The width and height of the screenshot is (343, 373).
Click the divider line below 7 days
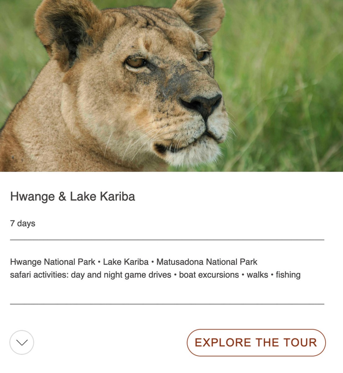point(167,240)
